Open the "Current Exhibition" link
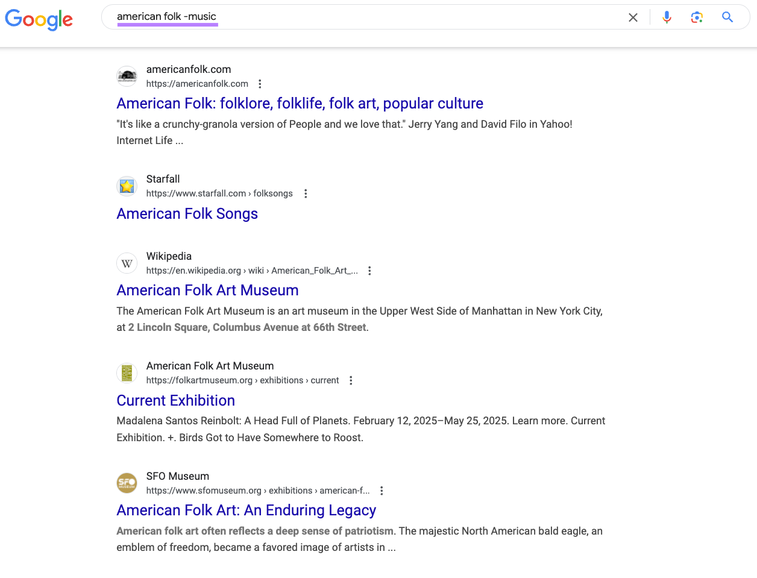This screenshot has width=757, height=578. click(175, 400)
